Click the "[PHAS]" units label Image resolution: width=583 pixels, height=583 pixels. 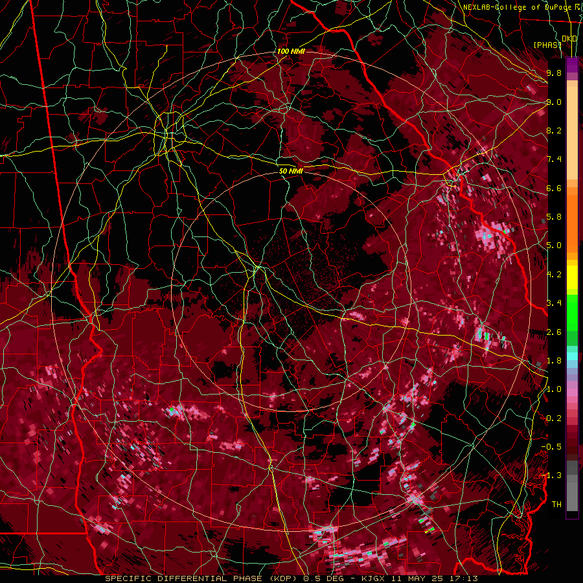click(x=547, y=45)
